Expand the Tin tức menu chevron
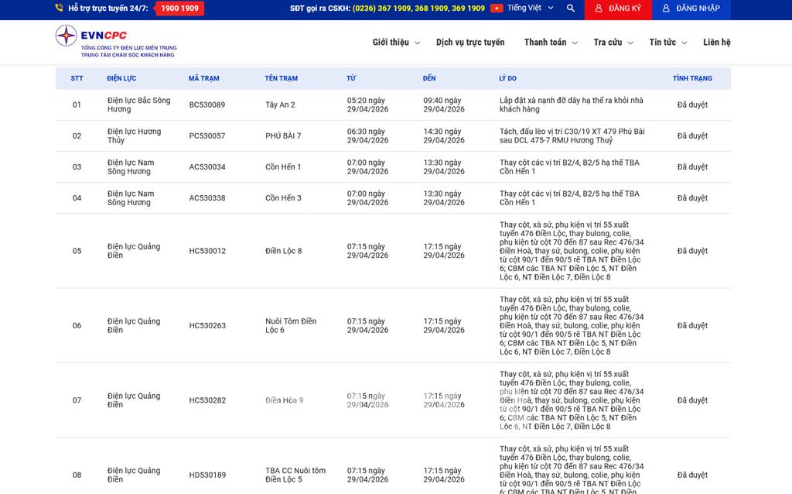Screen dimensions: 792x494 coord(684,43)
